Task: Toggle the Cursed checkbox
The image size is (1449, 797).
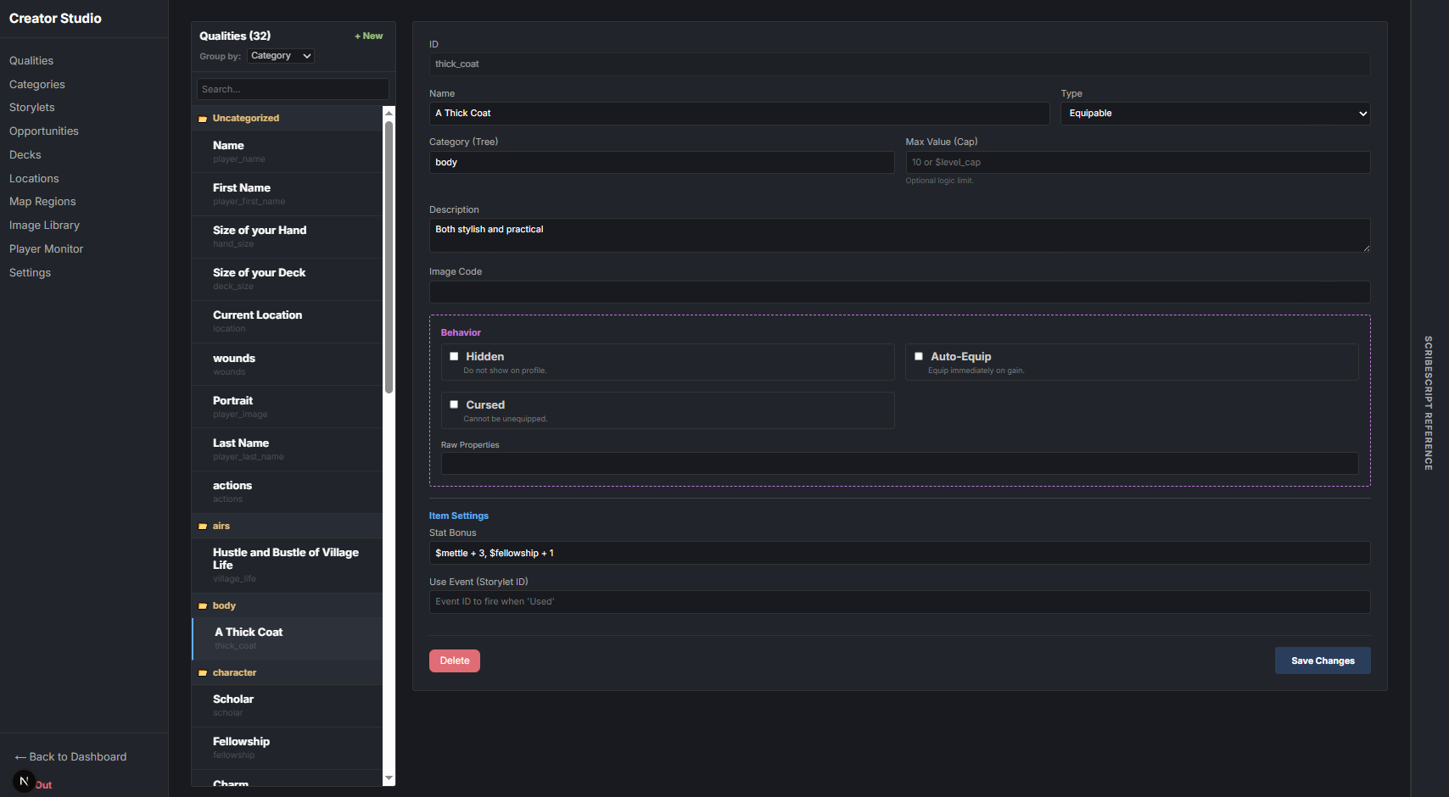Action: (454, 405)
